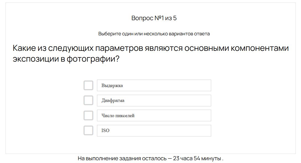Click the 'На выполнение задания осталось' timer label
Viewport: 301px width, 163px height.
tap(122, 159)
